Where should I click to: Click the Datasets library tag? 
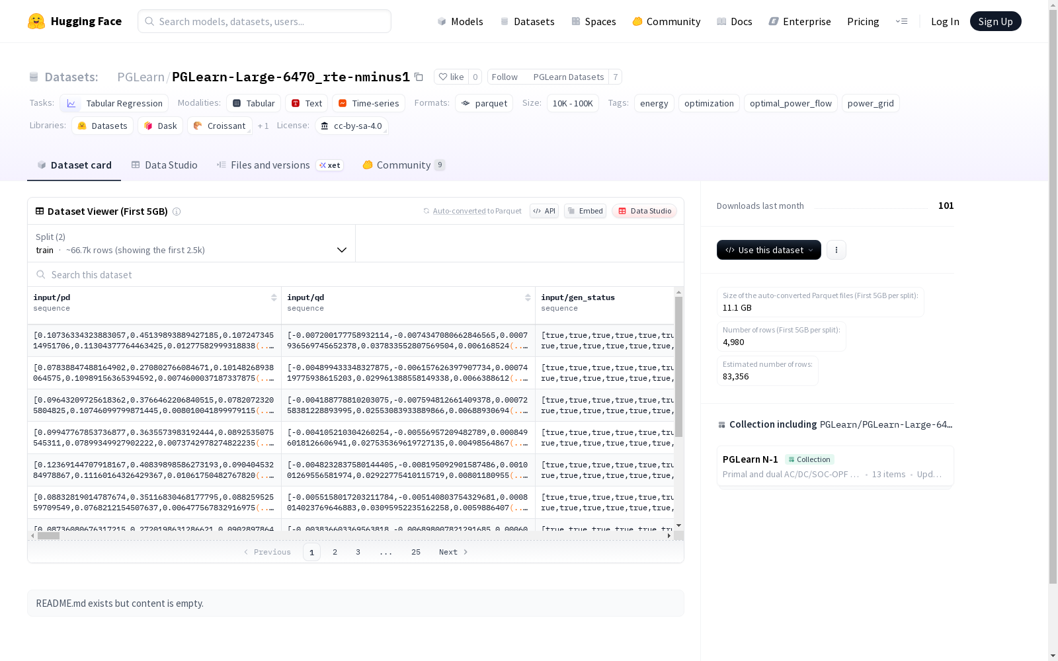click(x=102, y=126)
